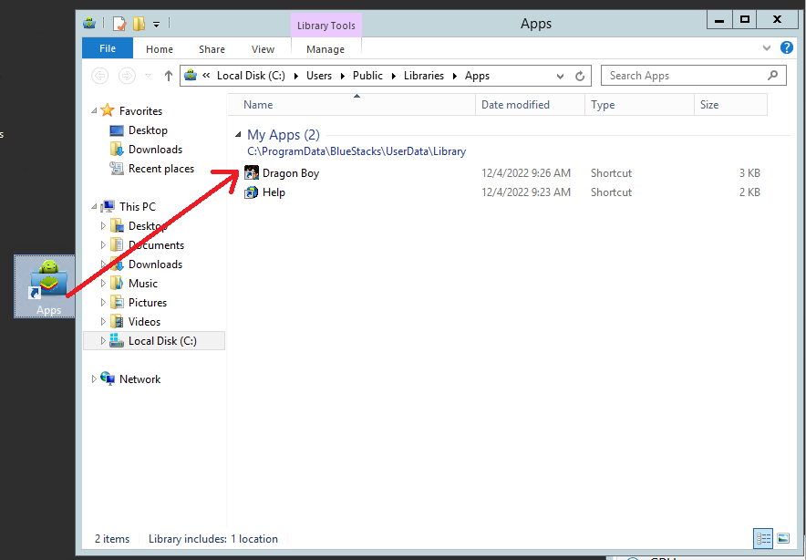Click Local Disk (C:) in address bar
The image size is (806, 560).
[x=251, y=76]
